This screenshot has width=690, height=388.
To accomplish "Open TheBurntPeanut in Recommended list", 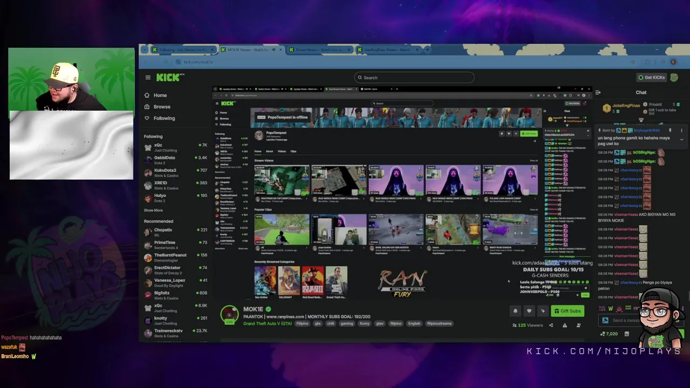I will 175,258.
